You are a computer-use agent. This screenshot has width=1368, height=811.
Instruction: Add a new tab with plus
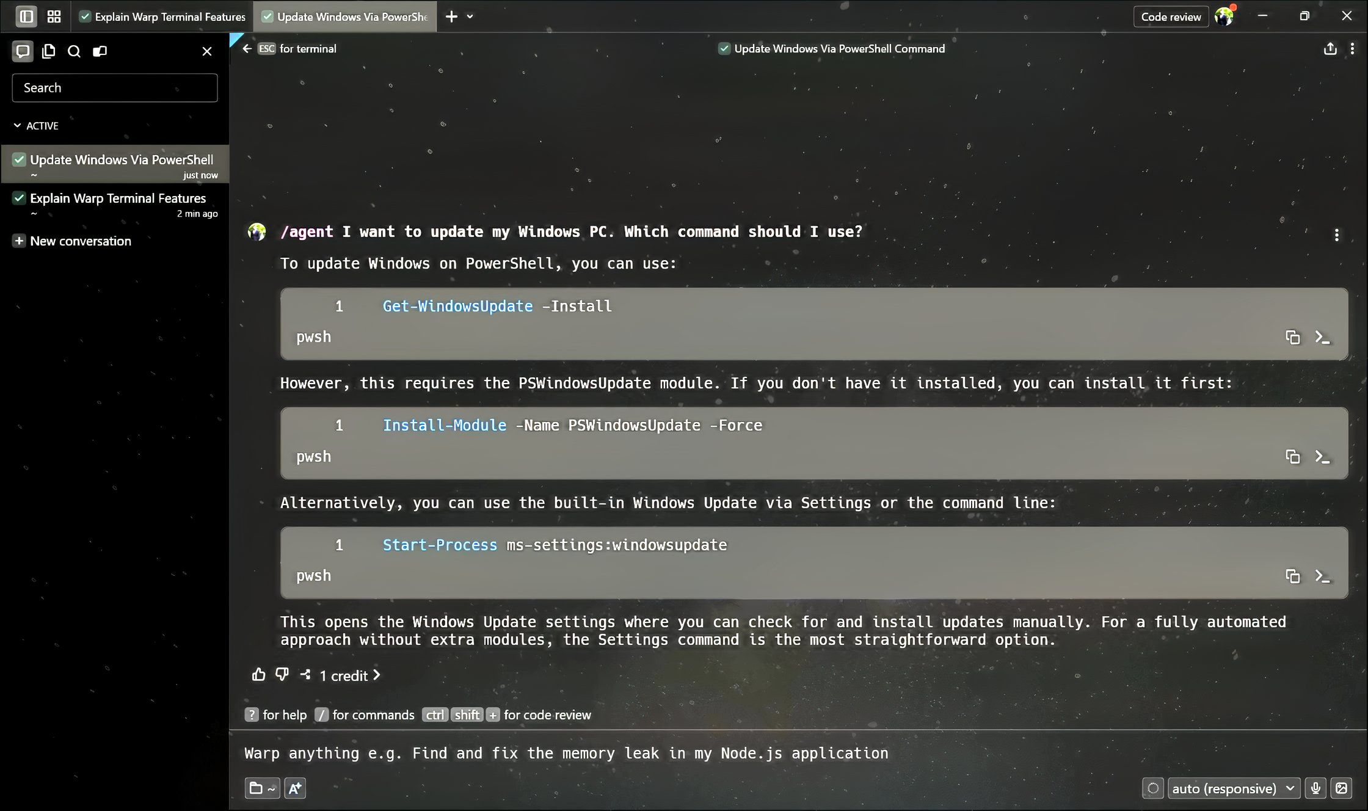point(451,16)
